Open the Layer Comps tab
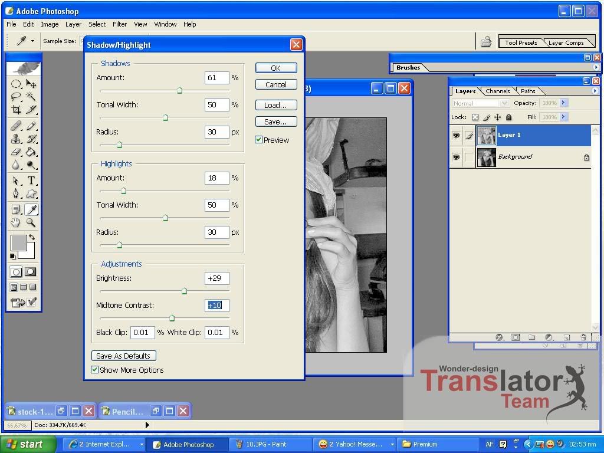The image size is (604, 453). coord(566,42)
